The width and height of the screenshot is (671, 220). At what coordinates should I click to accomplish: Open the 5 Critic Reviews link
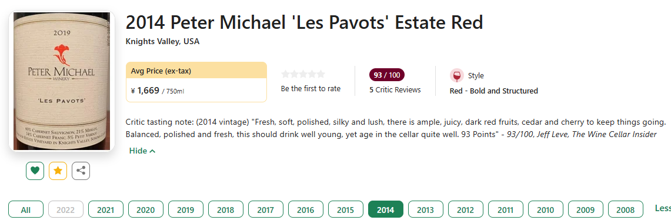pyautogui.click(x=395, y=90)
